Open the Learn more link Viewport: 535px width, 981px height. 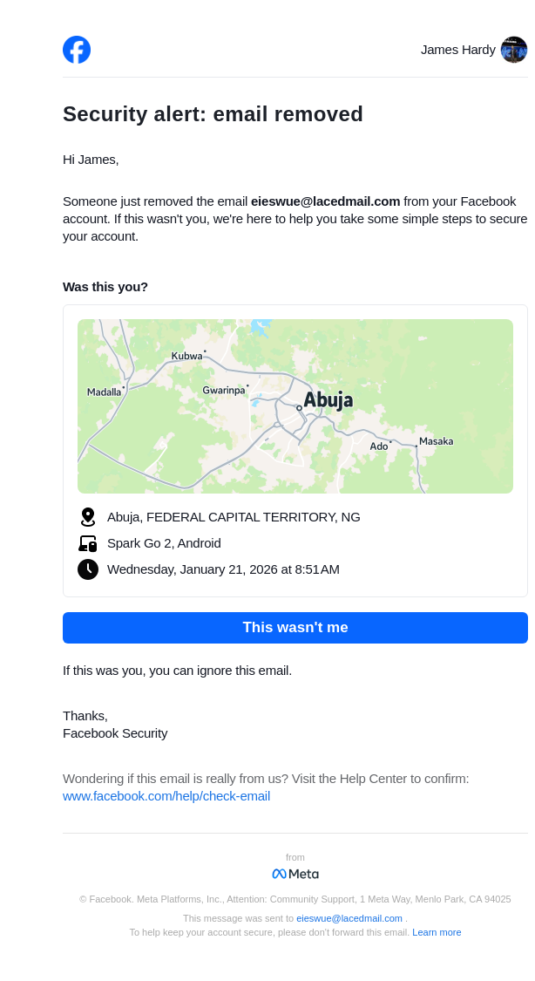pos(437,932)
